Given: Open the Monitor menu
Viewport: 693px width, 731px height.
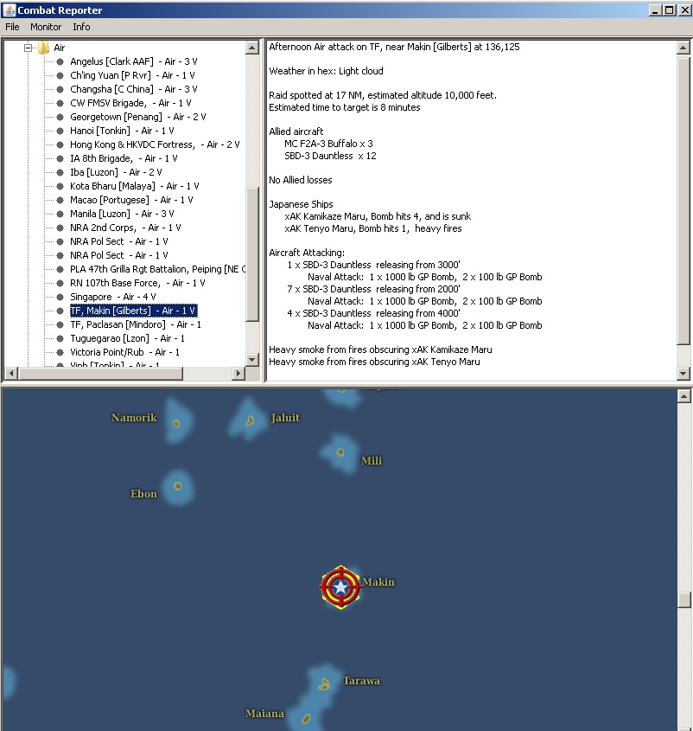Looking at the screenshot, I should (46, 27).
